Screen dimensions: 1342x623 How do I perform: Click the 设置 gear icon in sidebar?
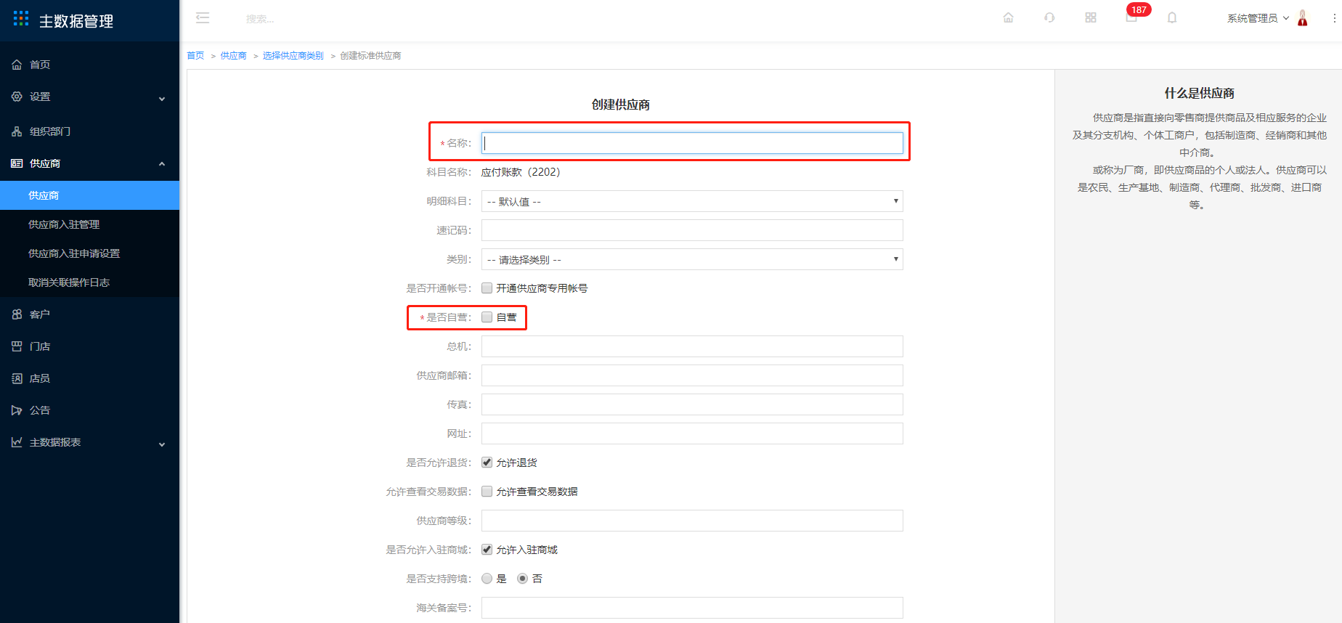(17, 97)
